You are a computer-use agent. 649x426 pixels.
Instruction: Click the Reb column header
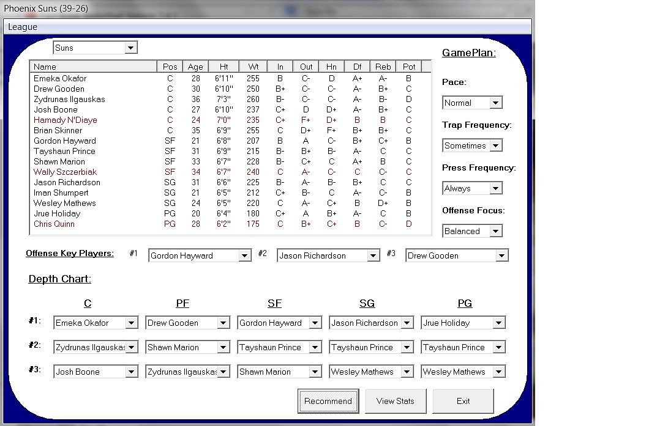[x=383, y=67]
